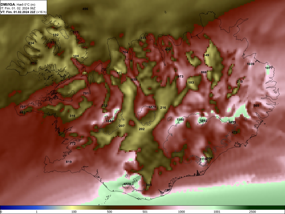285x214 pixels.
Task: Click the map value 353
Action: coord(105,106)
